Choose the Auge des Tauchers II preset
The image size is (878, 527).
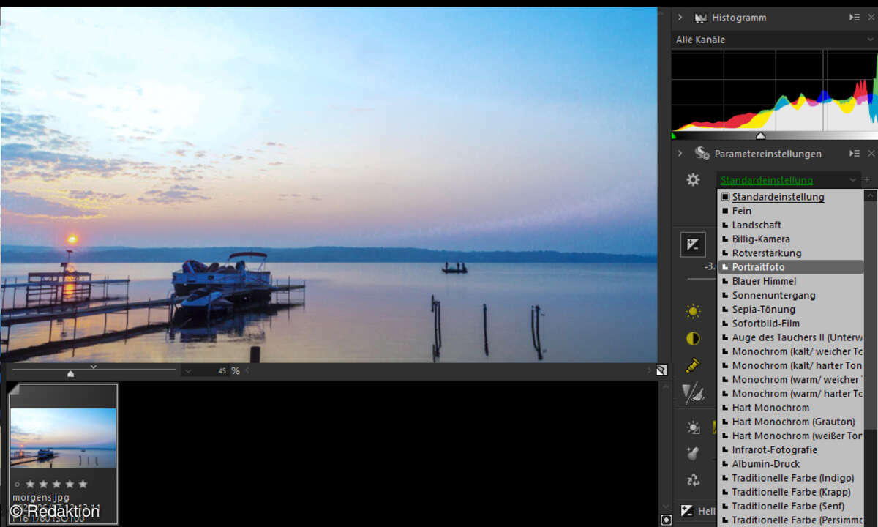(791, 337)
